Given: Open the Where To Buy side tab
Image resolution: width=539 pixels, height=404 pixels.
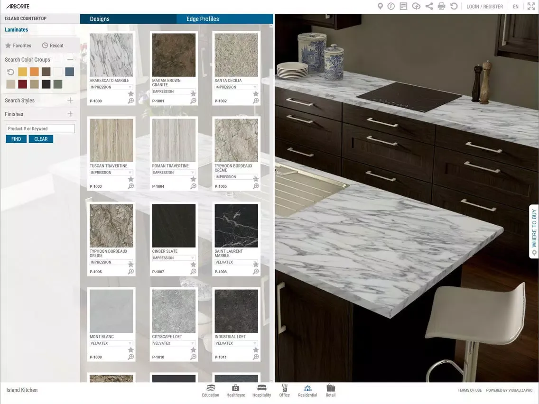Looking at the screenshot, I should 534,231.
